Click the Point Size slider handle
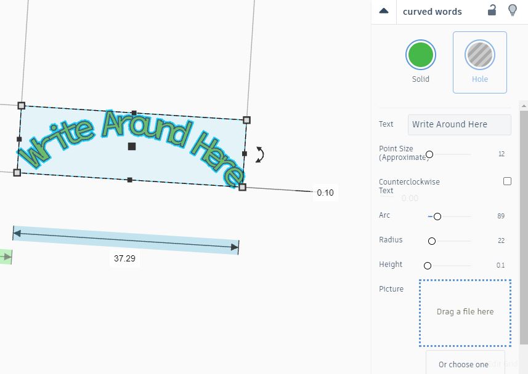528x374 pixels. pos(429,154)
